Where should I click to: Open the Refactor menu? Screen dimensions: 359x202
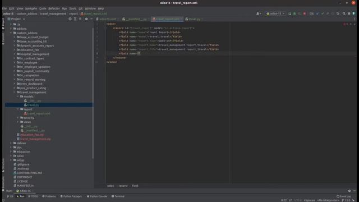54,8
